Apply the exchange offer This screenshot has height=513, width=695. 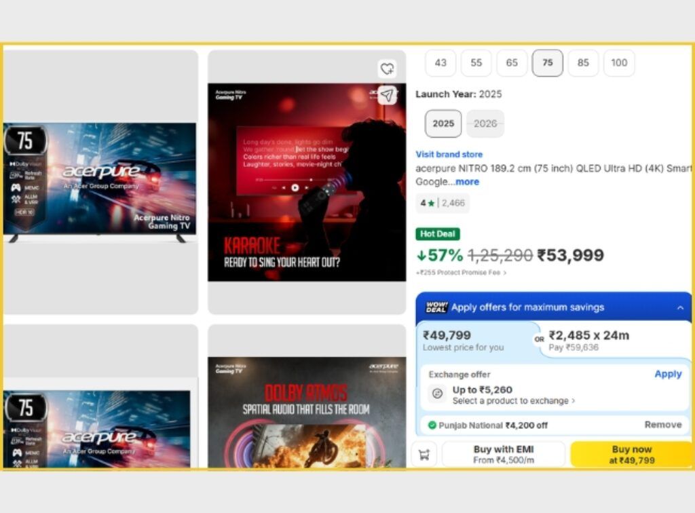668,374
